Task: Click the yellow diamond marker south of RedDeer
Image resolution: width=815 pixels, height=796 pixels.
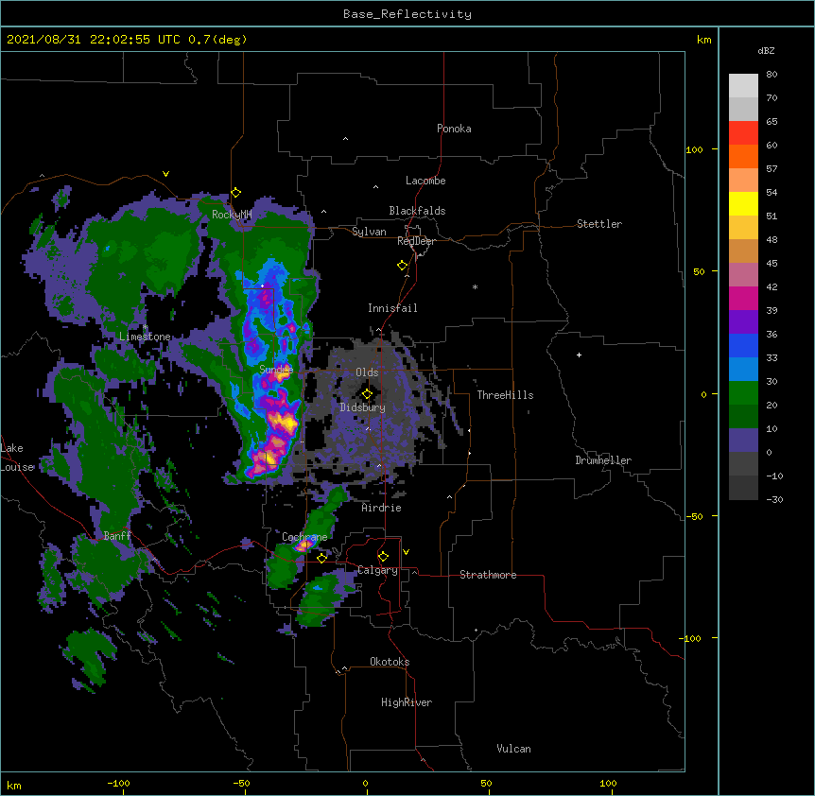Action: [403, 266]
